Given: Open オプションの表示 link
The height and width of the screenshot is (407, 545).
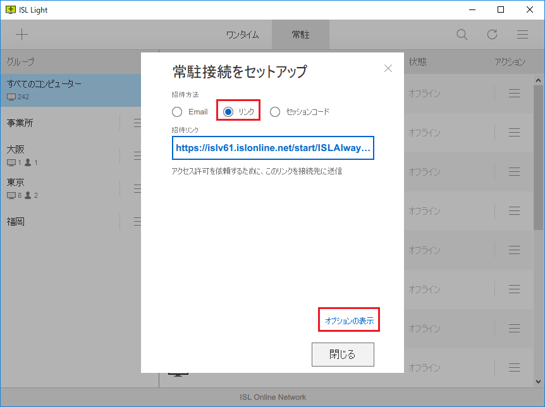Looking at the screenshot, I should click(349, 320).
